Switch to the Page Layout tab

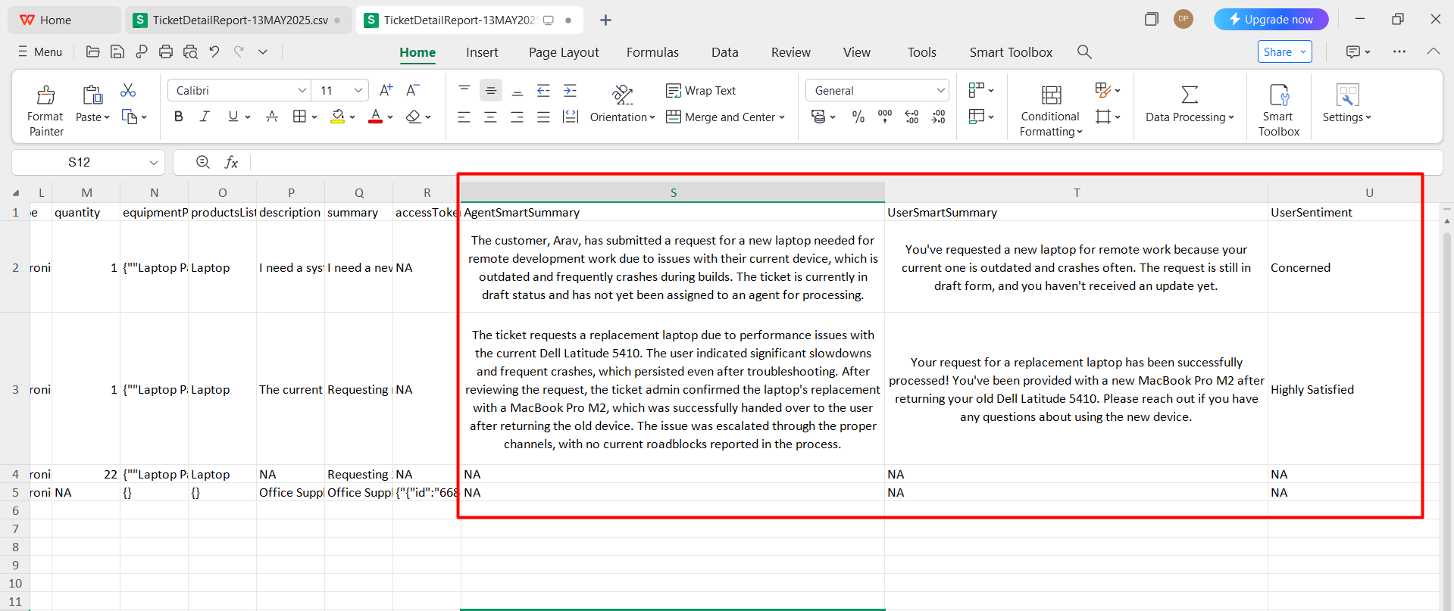564,52
